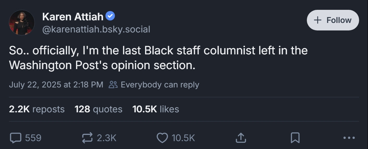Viewport: 368px width, 149px height.
Task: Bookmark the post with bookmark icon
Action: point(295,138)
